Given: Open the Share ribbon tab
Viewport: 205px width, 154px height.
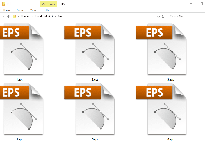Looking at the screenshot, I should (x=20, y=10).
